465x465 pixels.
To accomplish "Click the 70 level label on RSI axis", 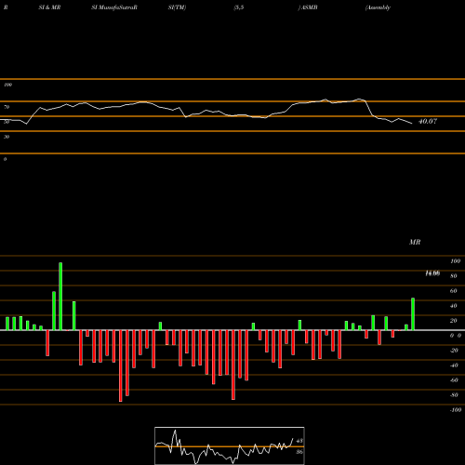I will coord(7,107).
